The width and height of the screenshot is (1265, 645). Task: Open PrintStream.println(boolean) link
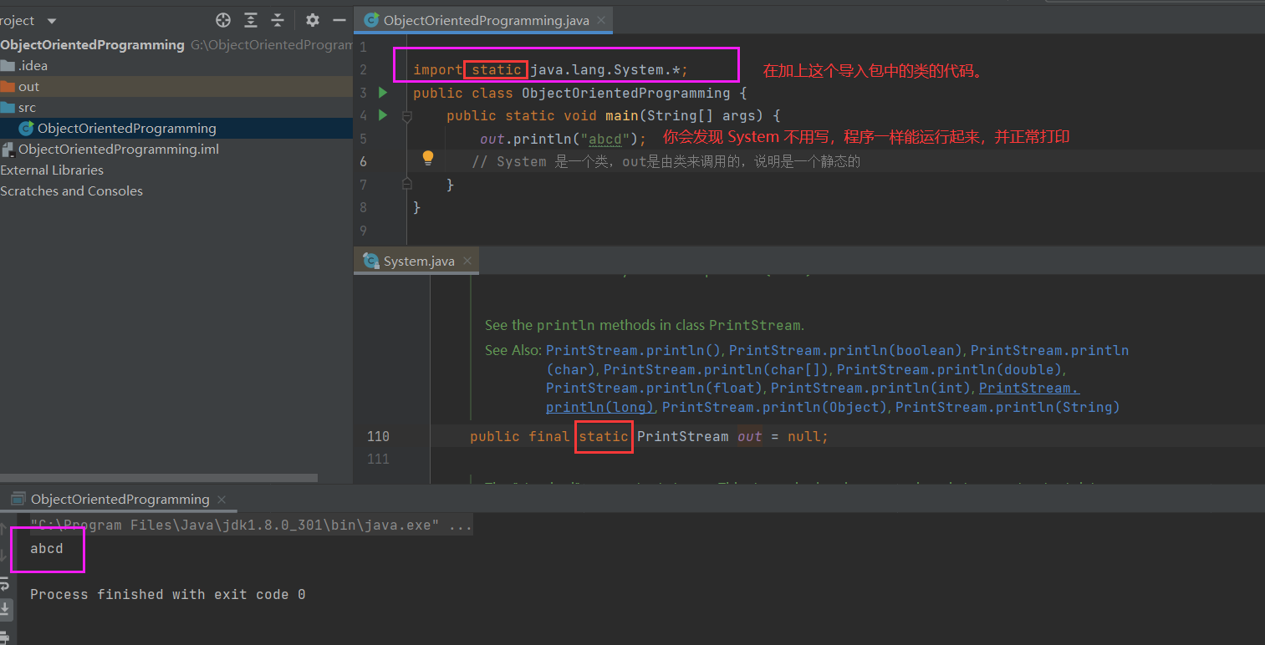[x=847, y=351]
